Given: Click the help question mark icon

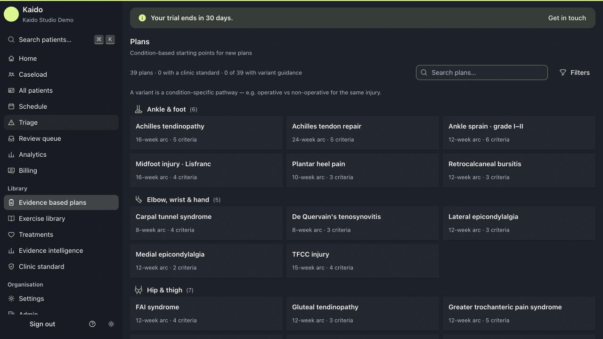Looking at the screenshot, I should (92, 324).
